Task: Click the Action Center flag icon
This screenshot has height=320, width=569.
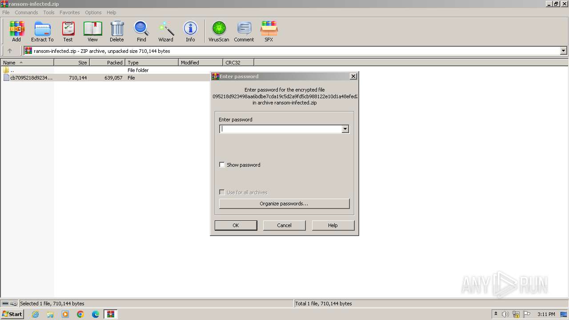Action: 527,314
